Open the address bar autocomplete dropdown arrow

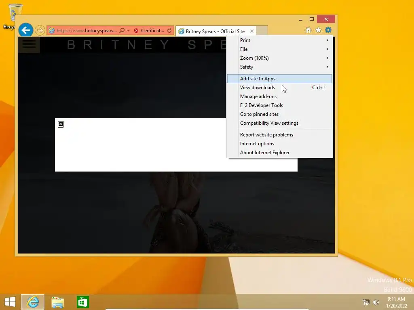pyautogui.click(x=128, y=31)
